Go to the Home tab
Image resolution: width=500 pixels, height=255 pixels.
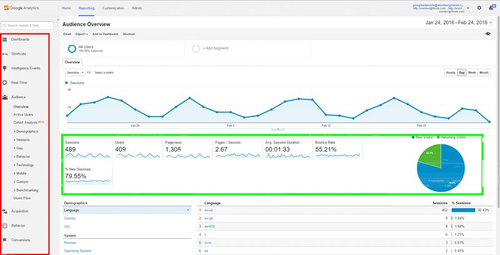point(66,8)
